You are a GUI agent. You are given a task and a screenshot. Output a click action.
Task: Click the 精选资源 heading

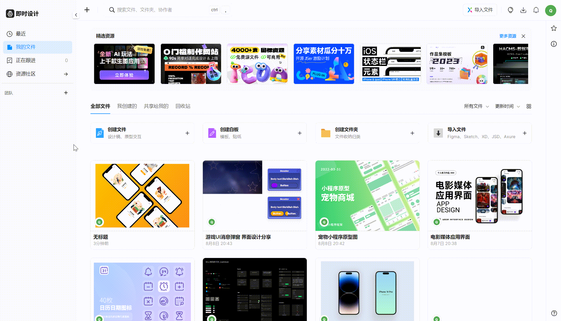pos(105,36)
